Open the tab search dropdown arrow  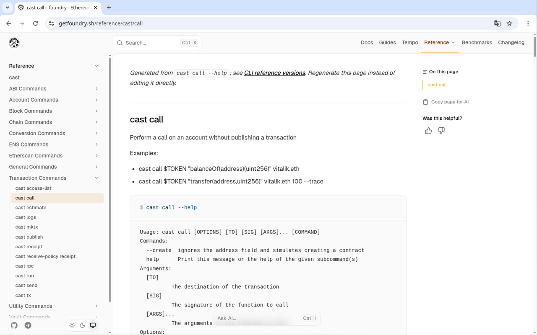(x=8, y=8)
